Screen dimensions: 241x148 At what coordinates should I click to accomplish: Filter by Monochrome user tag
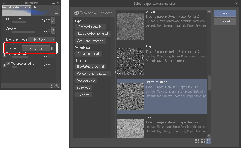click(x=86, y=81)
